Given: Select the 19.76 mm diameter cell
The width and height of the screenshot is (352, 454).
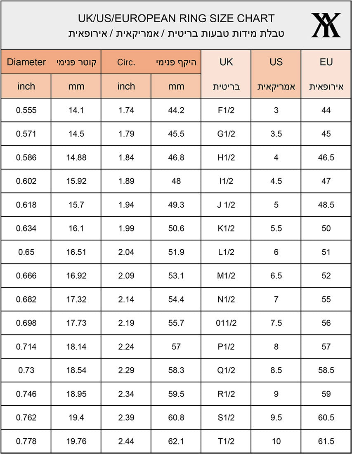Looking at the screenshot, I should 76,441.
